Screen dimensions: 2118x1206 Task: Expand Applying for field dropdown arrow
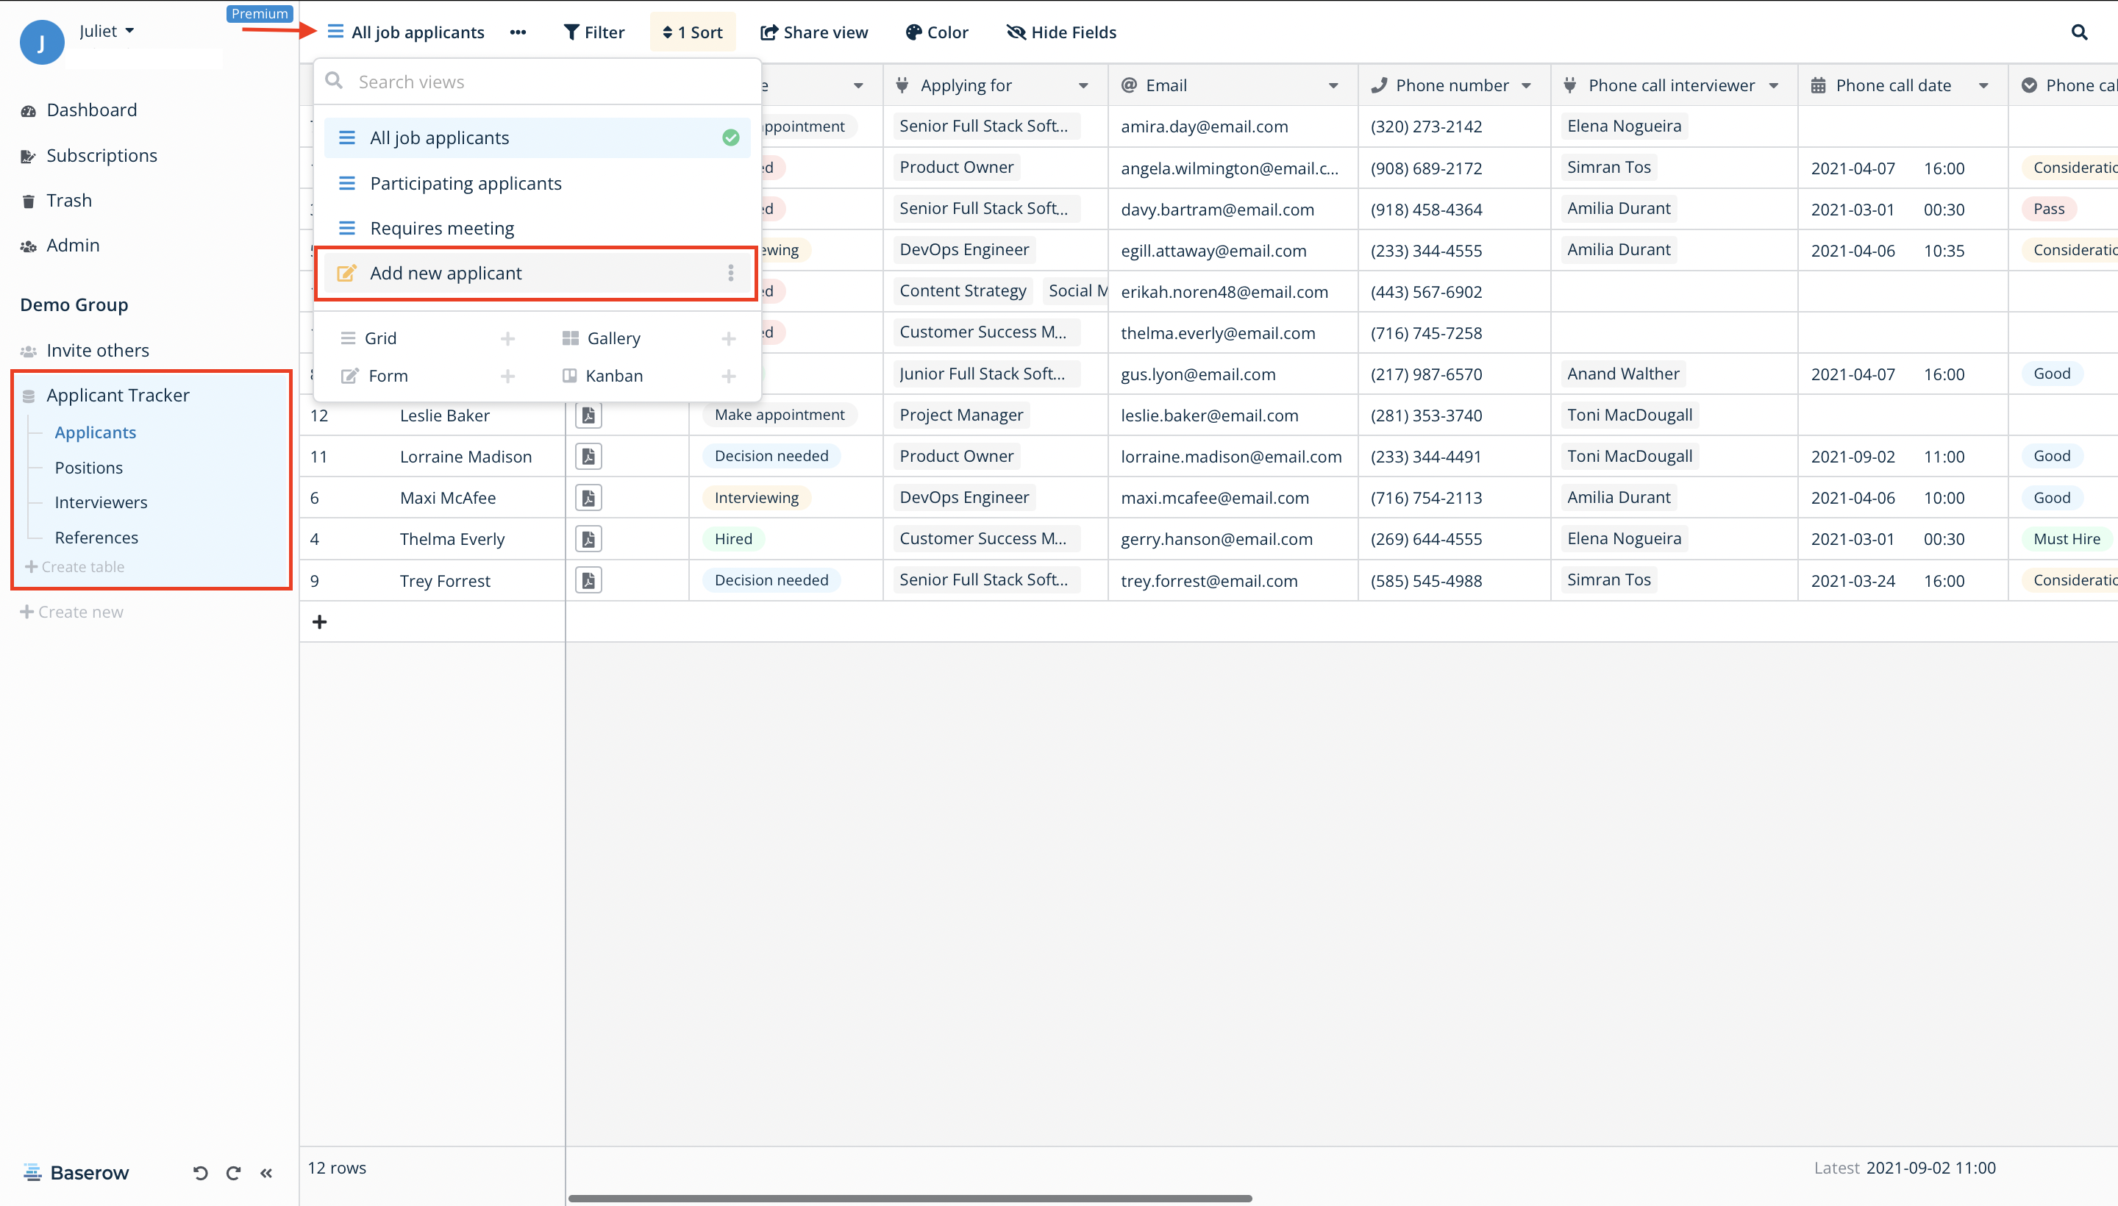pyautogui.click(x=1083, y=85)
